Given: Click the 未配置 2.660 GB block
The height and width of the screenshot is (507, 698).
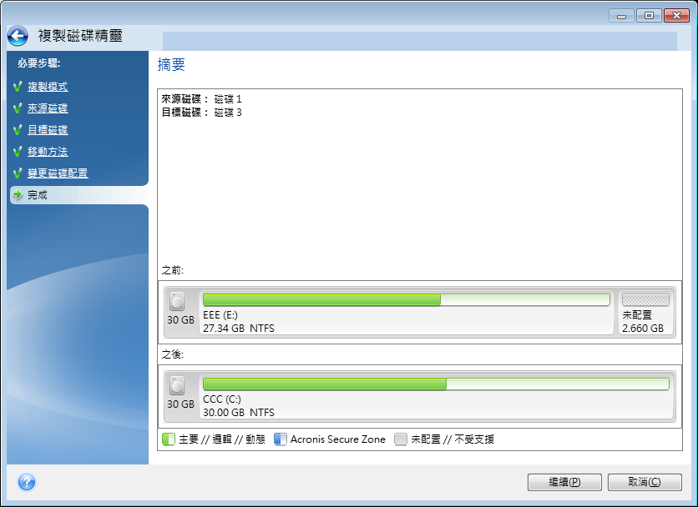Looking at the screenshot, I should tap(645, 312).
